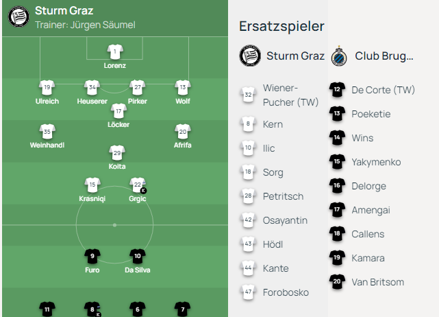
Task: Open Club Brugge crest in substitutes panel
Action: pos(339,56)
